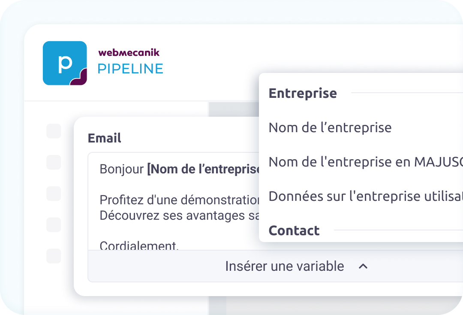Click the "Cordialement," line in the email
Image resolution: width=463 pixels, height=315 pixels.
pos(139,245)
